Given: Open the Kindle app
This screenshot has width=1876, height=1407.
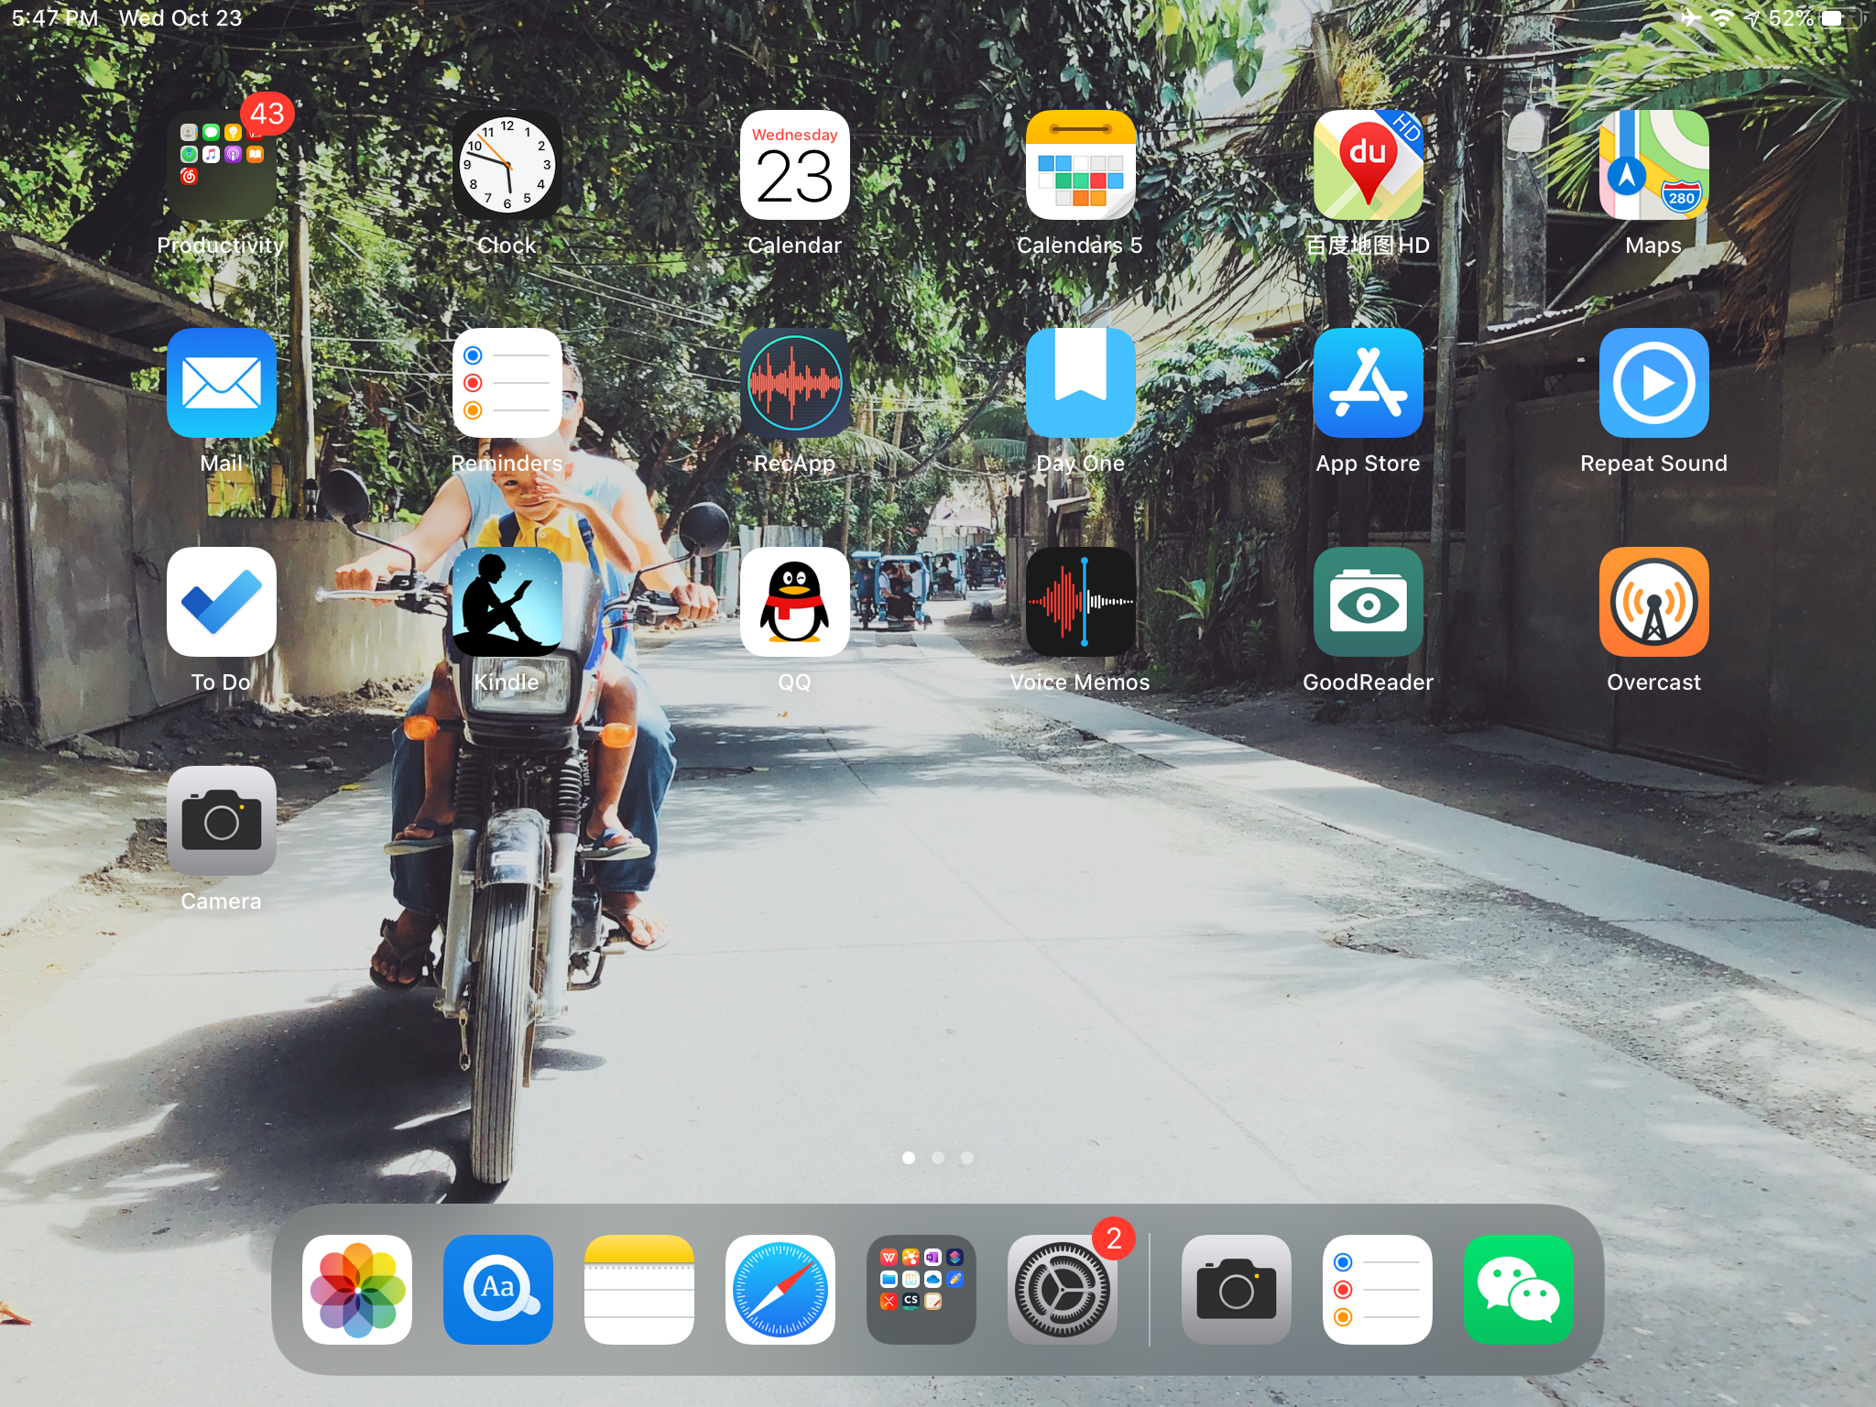Looking at the screenshot, I should tap(507, 602).
